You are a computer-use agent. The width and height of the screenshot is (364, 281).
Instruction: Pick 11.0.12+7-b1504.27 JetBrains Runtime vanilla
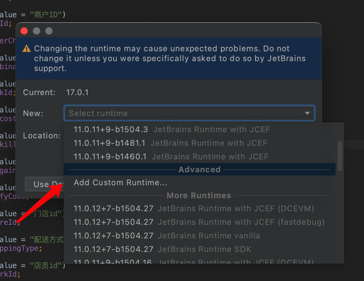[200, 236]
